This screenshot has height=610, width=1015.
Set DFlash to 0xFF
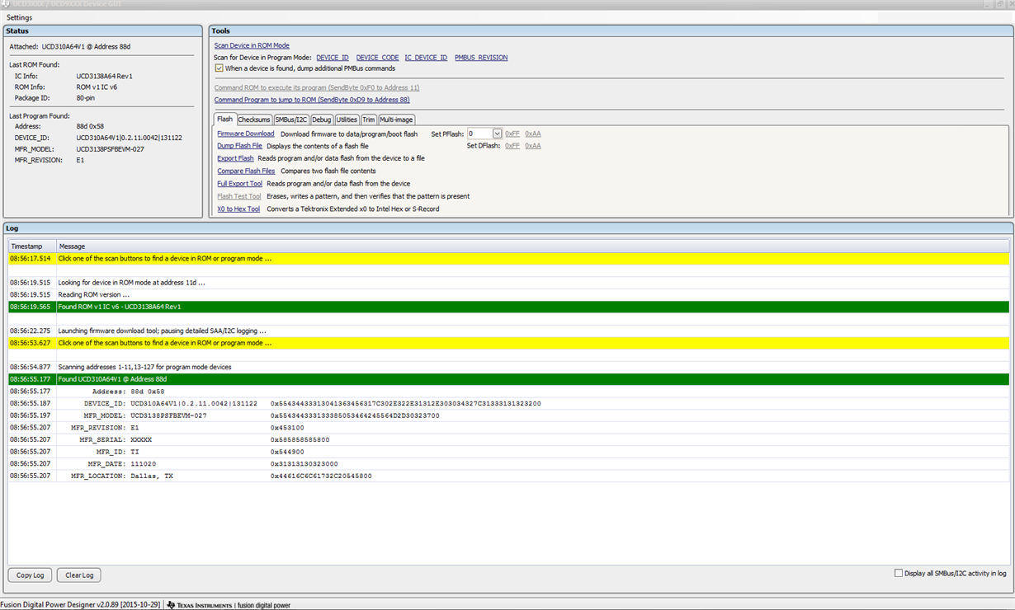click(512, 146)
